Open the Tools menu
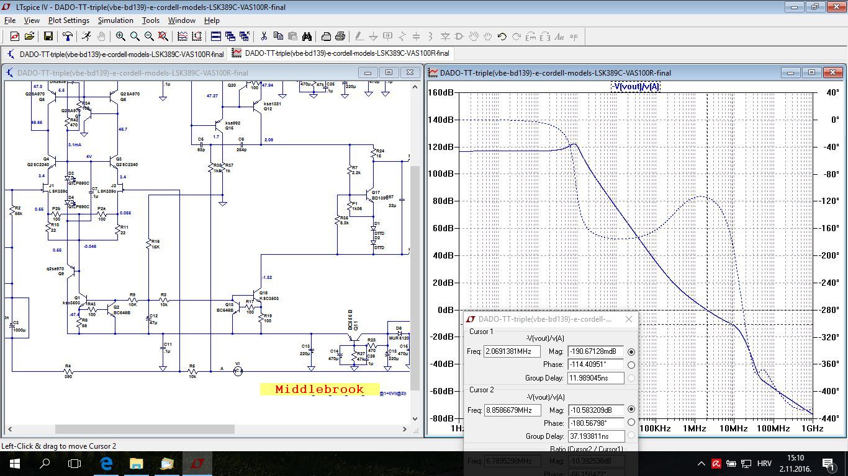 tap(151, 20)
